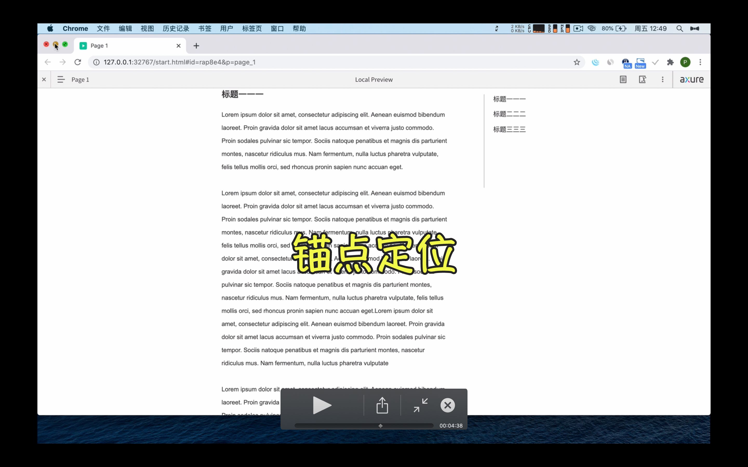Select 历史记录 from Chrome menu bar
The height and width of the screenshot is (467, 748).
click(x=176, y=29)
